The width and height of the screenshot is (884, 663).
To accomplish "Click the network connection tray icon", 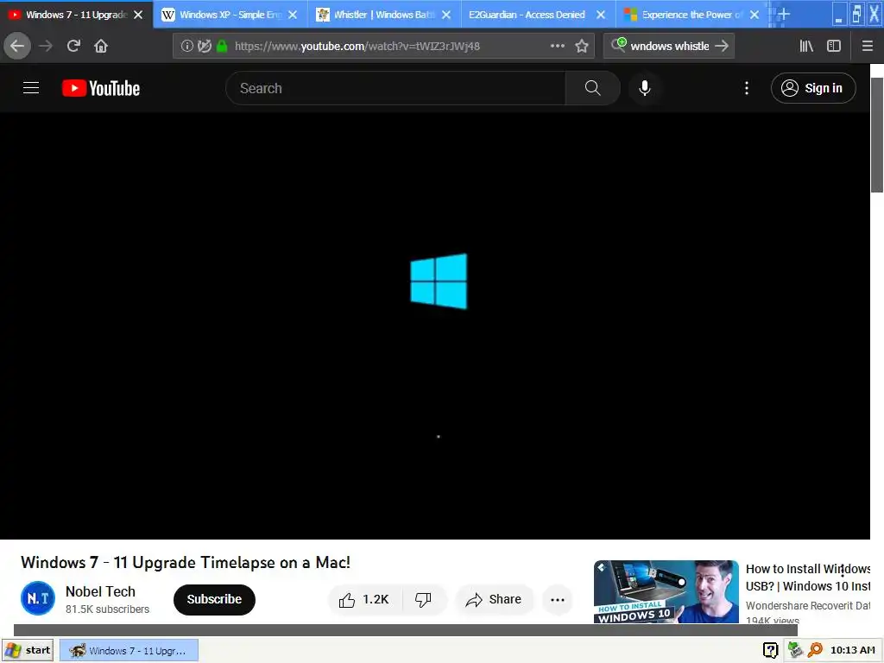I will tap(794, 650).
